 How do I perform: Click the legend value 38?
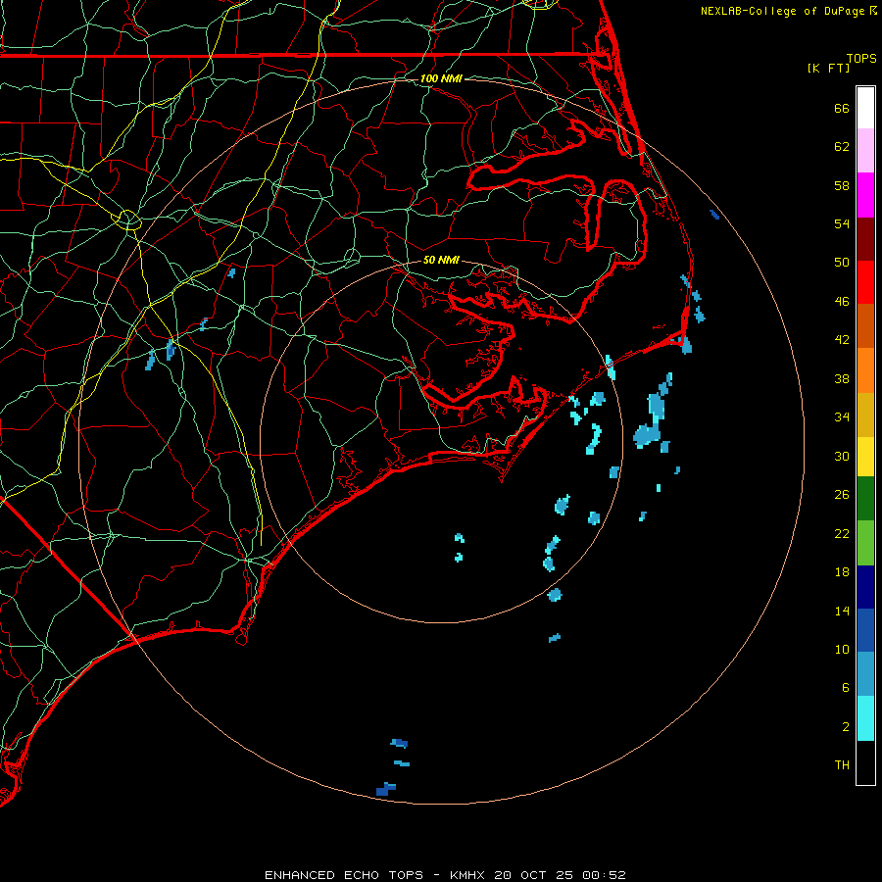pyautogui.click(x=842, y=378)
